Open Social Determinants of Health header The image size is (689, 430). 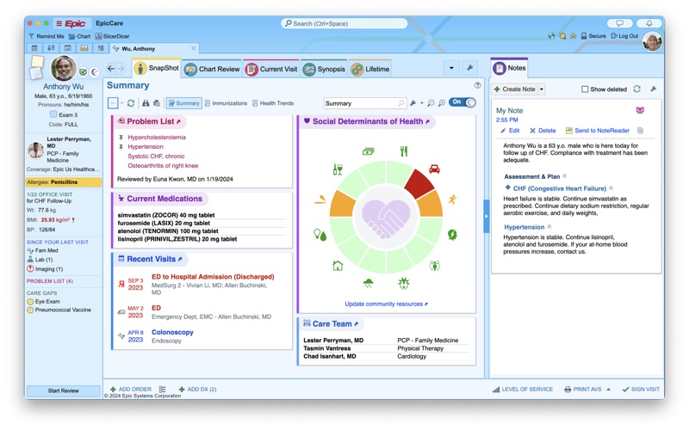(367, 121)
